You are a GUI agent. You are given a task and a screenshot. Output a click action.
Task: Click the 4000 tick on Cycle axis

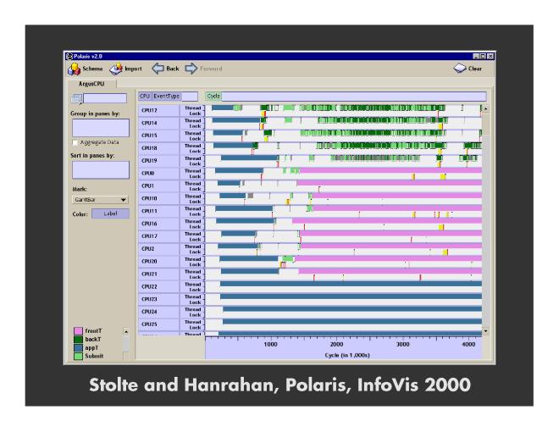click(468, 344)
